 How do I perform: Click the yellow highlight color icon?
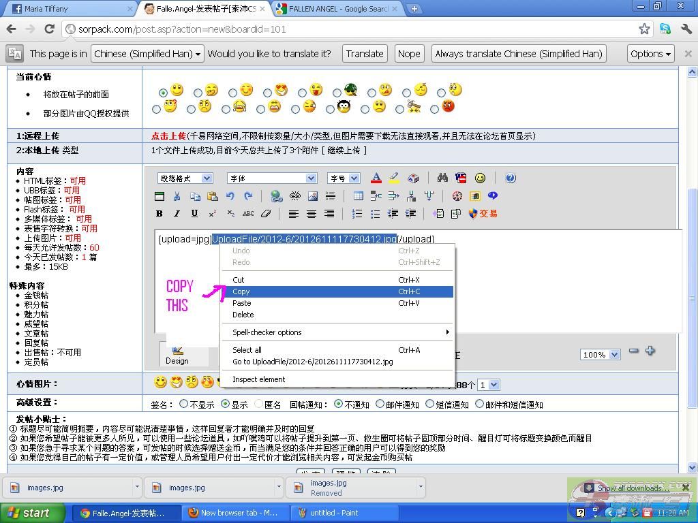pos(394,178)
